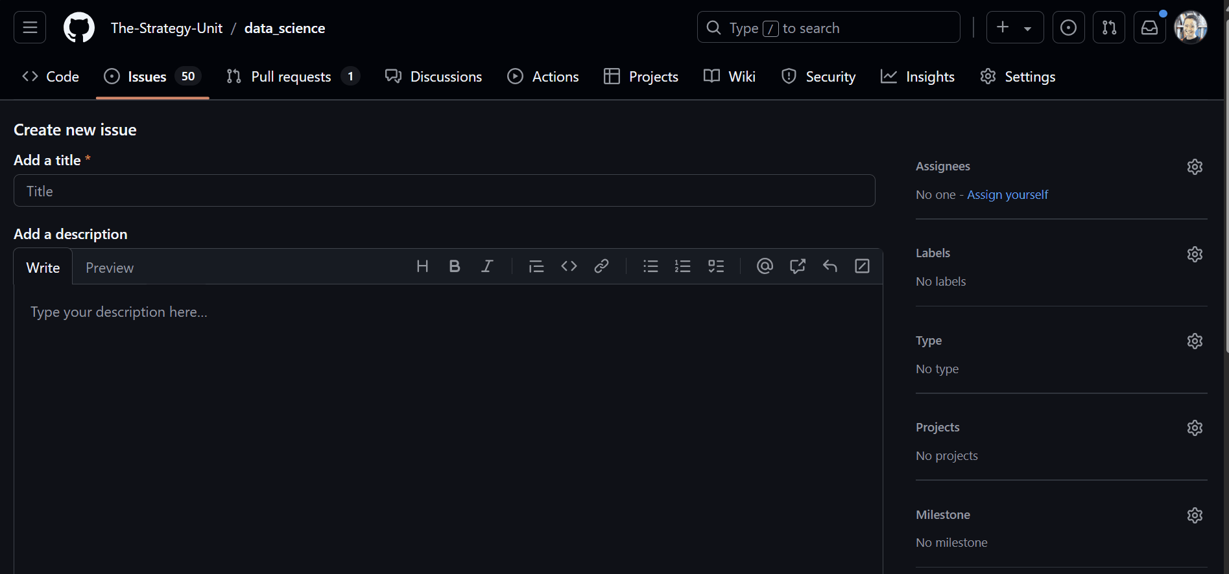Screen dimensions: 1229x574
Task: Click the sidebar Projects heading
Action: (937, 428)
